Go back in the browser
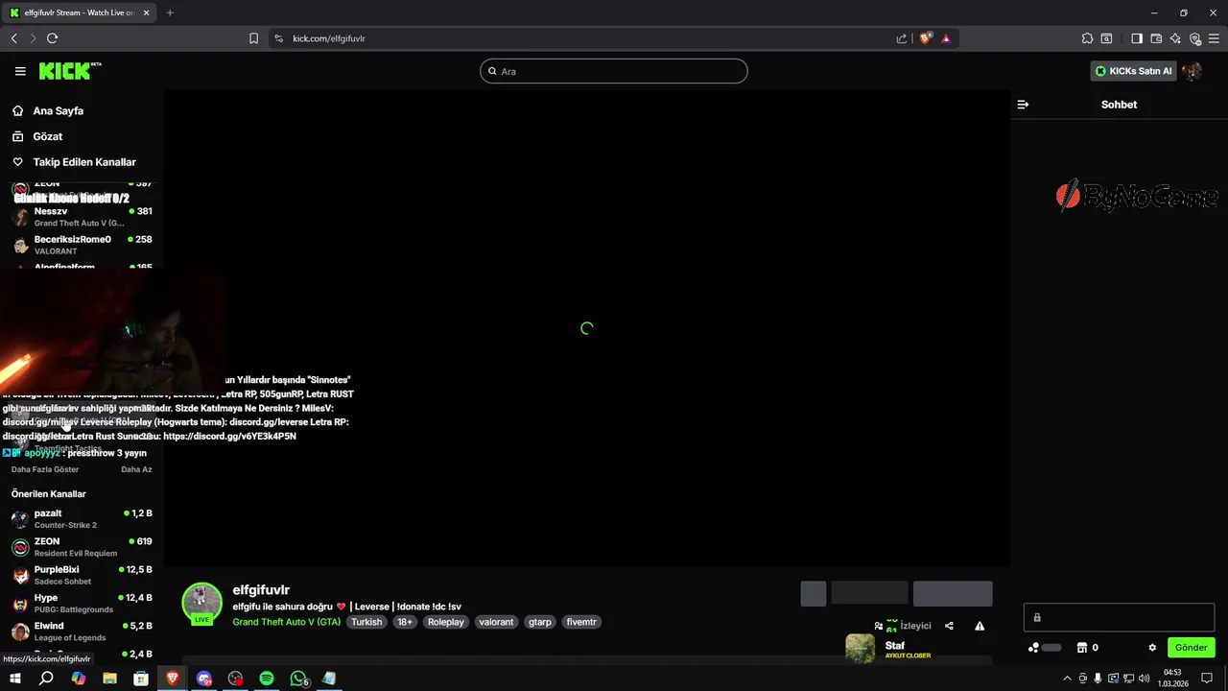1228x691 pixels. [13, 38]
